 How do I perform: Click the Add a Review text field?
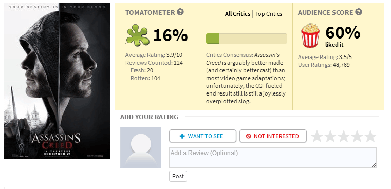pos(273,158)
